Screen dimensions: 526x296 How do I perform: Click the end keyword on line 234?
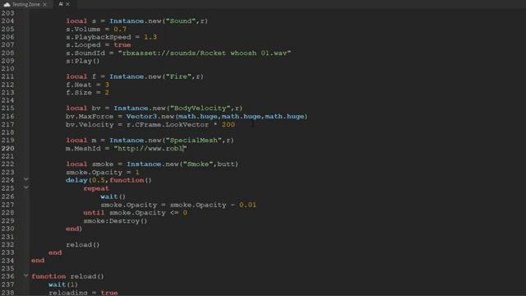tap(38, 261)
